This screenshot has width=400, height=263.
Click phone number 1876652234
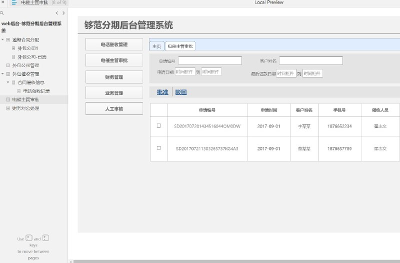[x=339, y=126]
